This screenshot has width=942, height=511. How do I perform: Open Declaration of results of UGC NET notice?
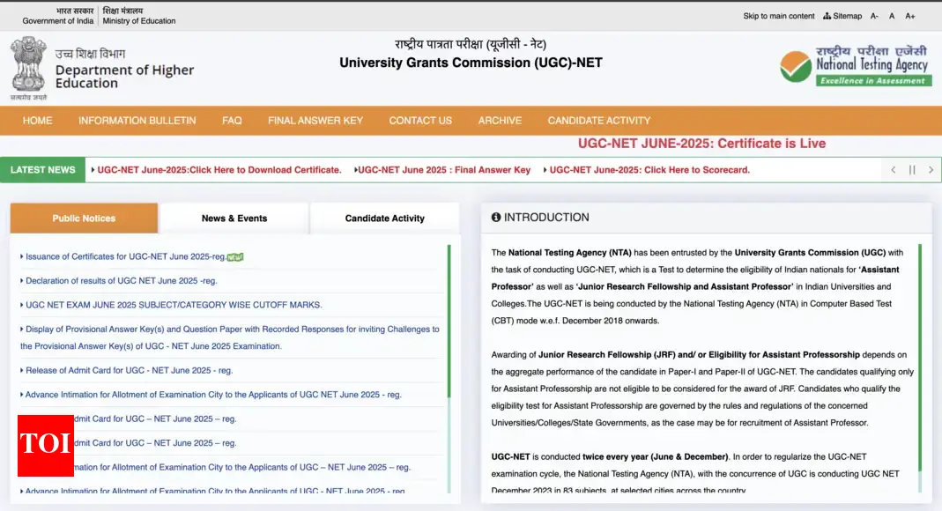122,280
